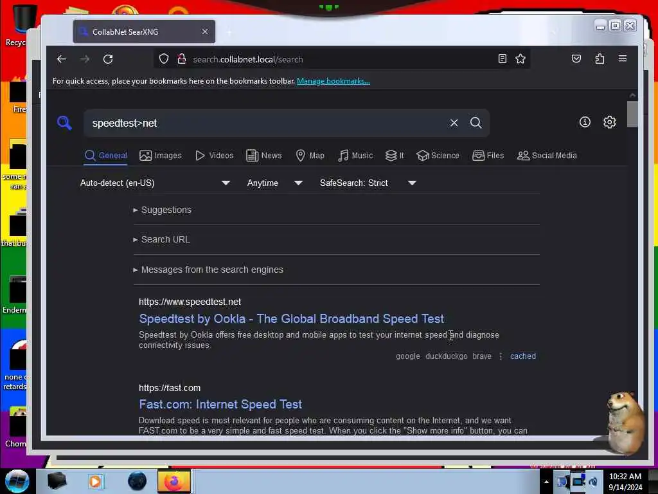Image resolution: width=658 pixels, height=494 pixels.
Task: Open the globe icon on taskbar
Action: (137, 481)
